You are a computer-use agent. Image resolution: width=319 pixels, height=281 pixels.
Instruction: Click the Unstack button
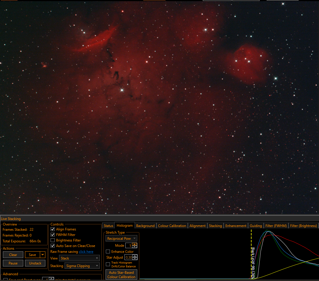tap(35, 263)
